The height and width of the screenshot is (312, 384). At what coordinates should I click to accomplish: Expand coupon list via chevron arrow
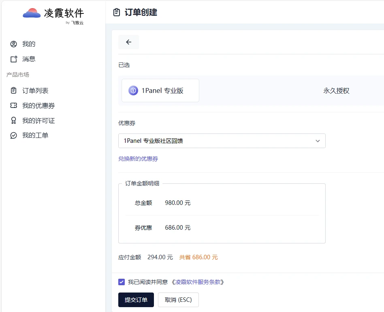[318, 141]
